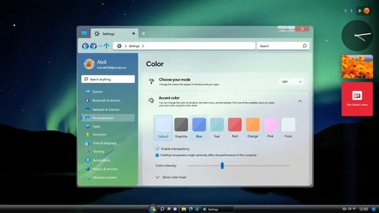Open the Abdi account name
Viewport: 379px width, 213px height.
101,62
